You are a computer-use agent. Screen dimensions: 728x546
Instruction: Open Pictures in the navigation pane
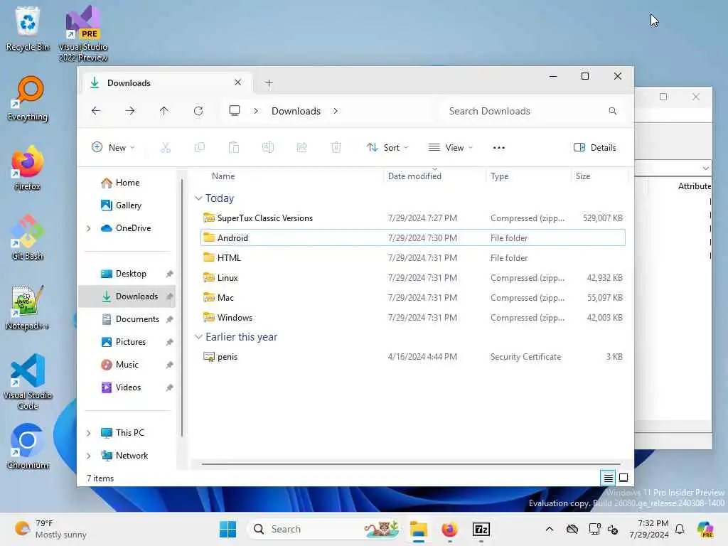[127, 342]
